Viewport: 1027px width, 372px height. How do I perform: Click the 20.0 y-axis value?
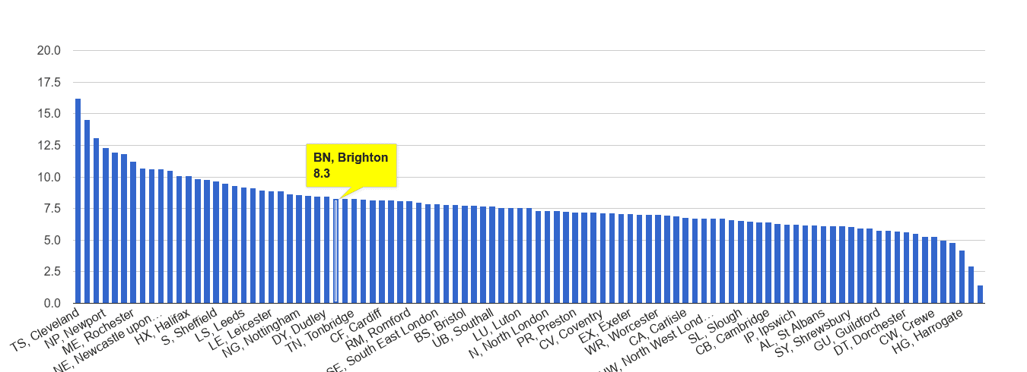pyautogui.click(x=49, y=51)
